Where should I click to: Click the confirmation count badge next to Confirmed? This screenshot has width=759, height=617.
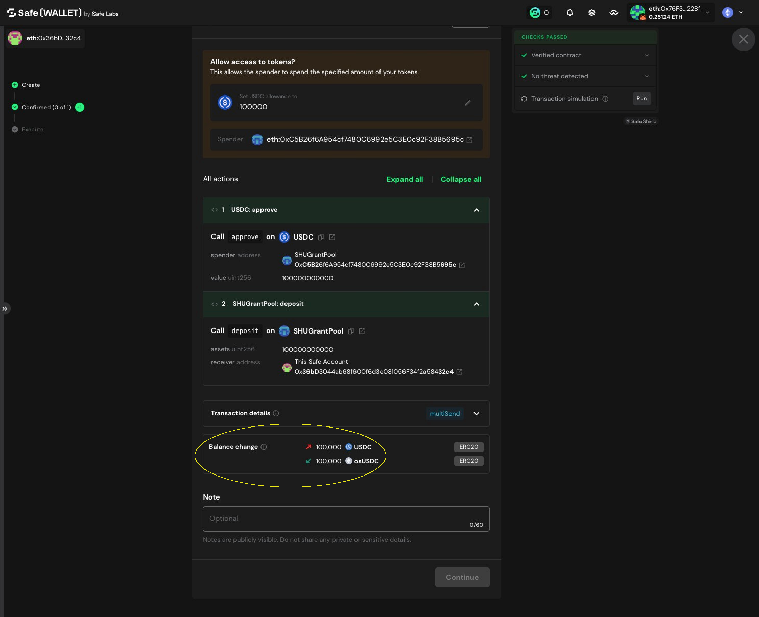tap(80, 107)
